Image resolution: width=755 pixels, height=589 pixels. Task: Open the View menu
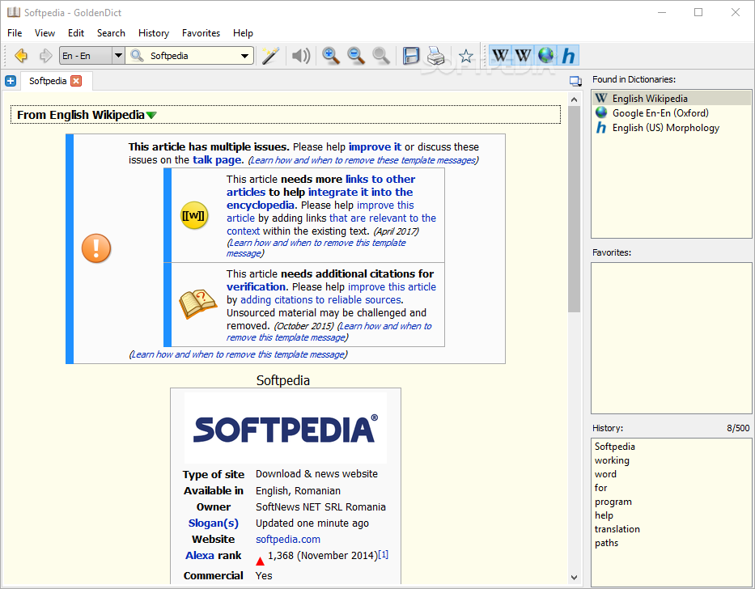pyautogui.click(x=45, y=32)
